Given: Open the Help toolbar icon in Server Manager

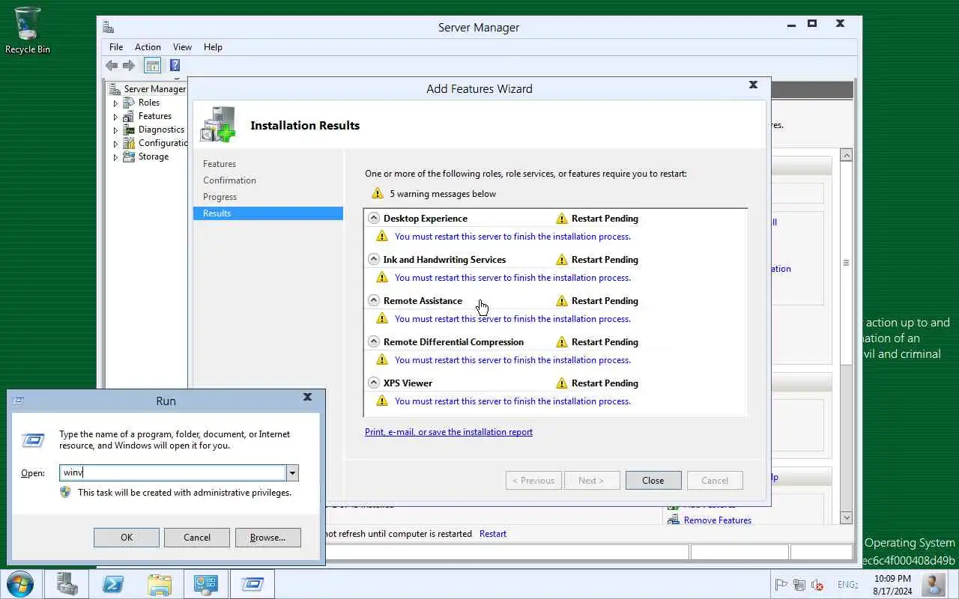Looking at the screenshot, I should [175, 66].
